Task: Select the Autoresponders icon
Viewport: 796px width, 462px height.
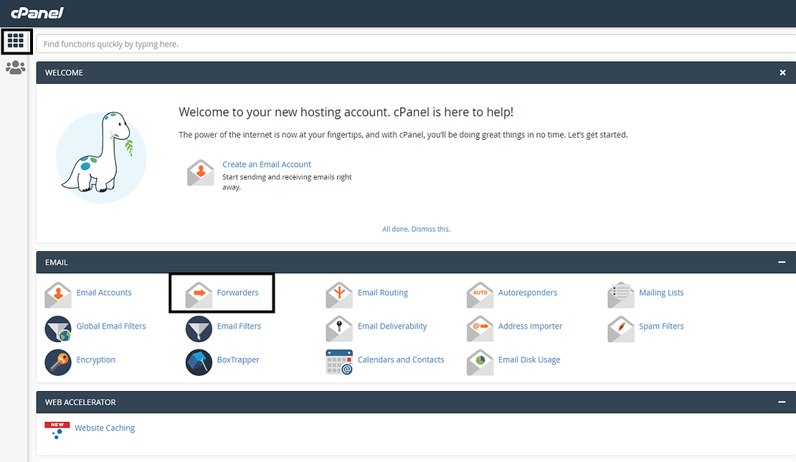Action: [480, 294]
